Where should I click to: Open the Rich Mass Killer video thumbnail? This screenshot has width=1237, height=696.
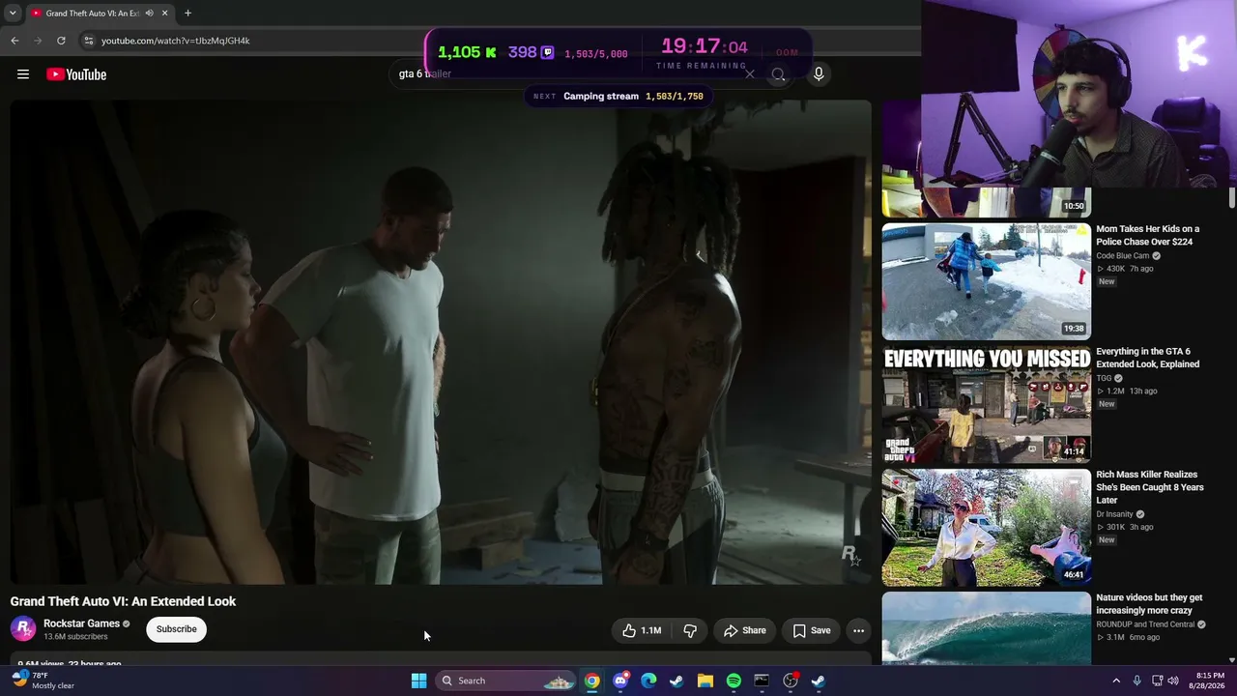pyautogui.click(x=986, y=528)
